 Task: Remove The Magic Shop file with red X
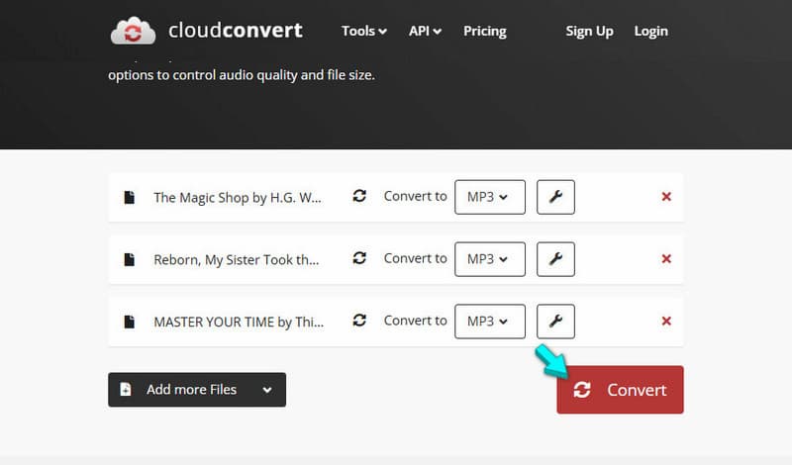[666, 197]
